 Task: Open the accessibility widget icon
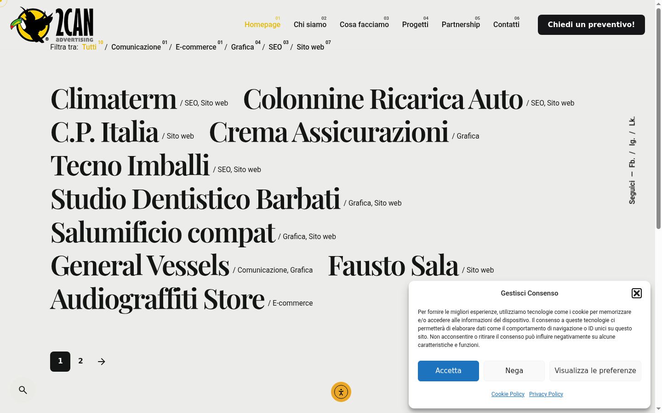341,392
